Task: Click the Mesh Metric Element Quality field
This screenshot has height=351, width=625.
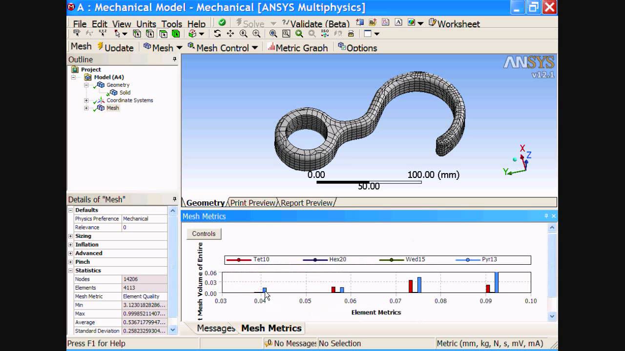Action: point(144,296)
